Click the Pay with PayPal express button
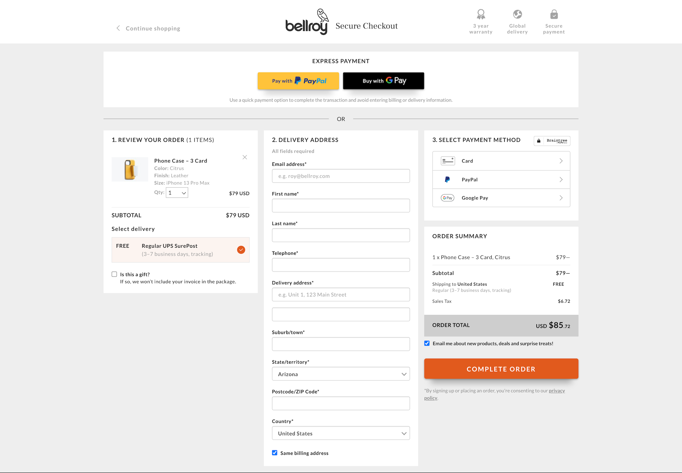Viewport: 682px width, 473px height. coord(298,81)
